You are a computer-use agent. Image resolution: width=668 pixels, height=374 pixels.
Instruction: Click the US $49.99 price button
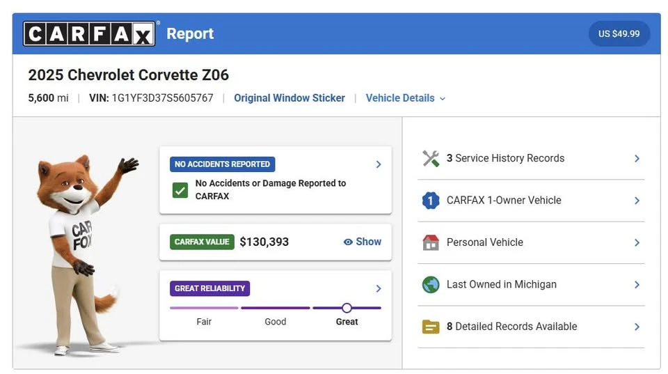[619, 33]
